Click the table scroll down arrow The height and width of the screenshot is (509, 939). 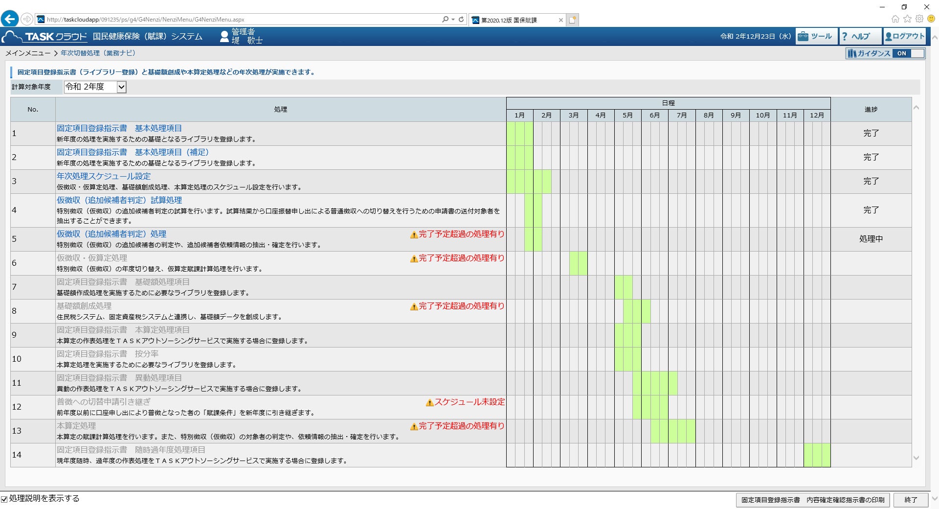917,458
